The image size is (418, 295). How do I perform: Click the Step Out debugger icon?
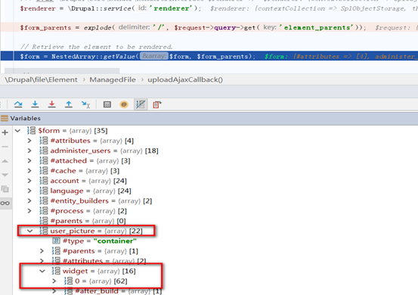click(x=69, y=104)
